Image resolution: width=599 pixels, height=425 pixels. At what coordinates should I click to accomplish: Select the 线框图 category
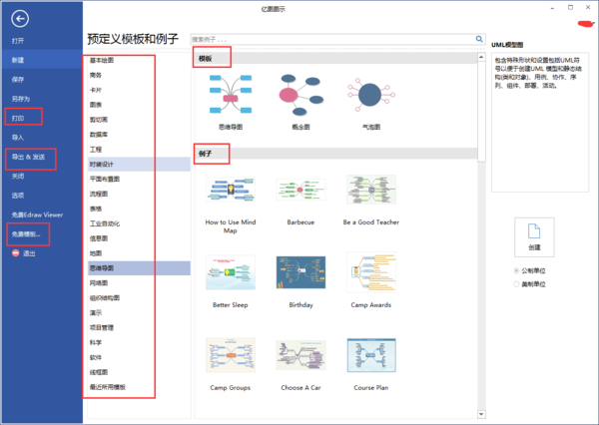point(99,372)
